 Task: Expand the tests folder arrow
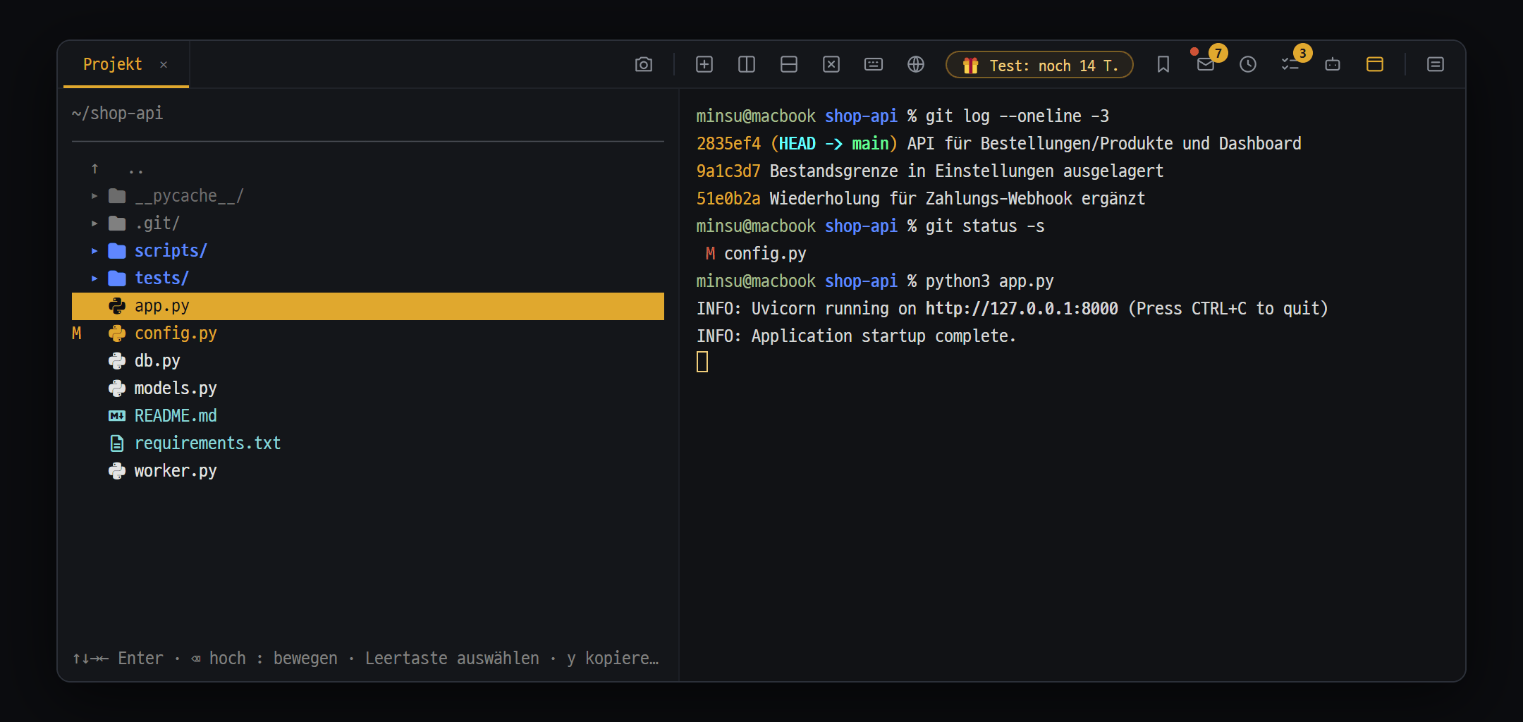[x=94, y=279]
